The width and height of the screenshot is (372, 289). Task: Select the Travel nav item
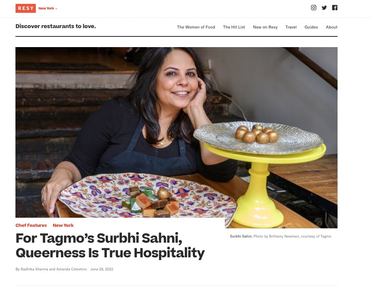tap(291, 27)
